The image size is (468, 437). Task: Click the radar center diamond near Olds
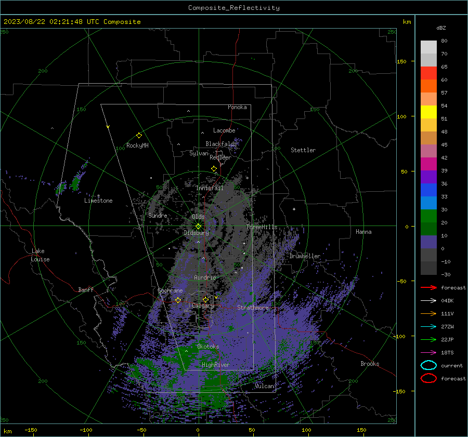pyautogui.click(x=198, y=227)
